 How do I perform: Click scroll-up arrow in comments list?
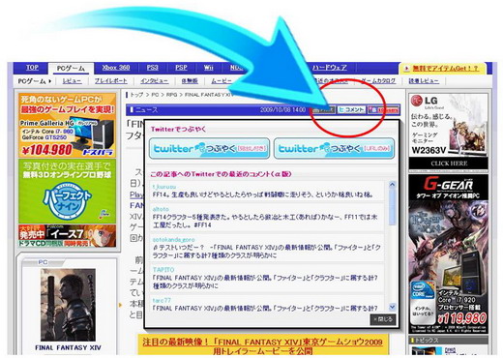(x=392, y=185)
